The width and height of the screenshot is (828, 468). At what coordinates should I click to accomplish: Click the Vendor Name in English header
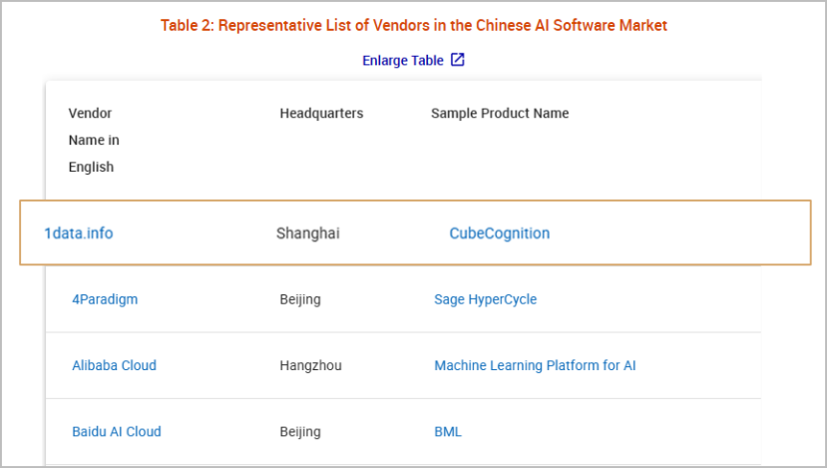(x=94, y=140)
